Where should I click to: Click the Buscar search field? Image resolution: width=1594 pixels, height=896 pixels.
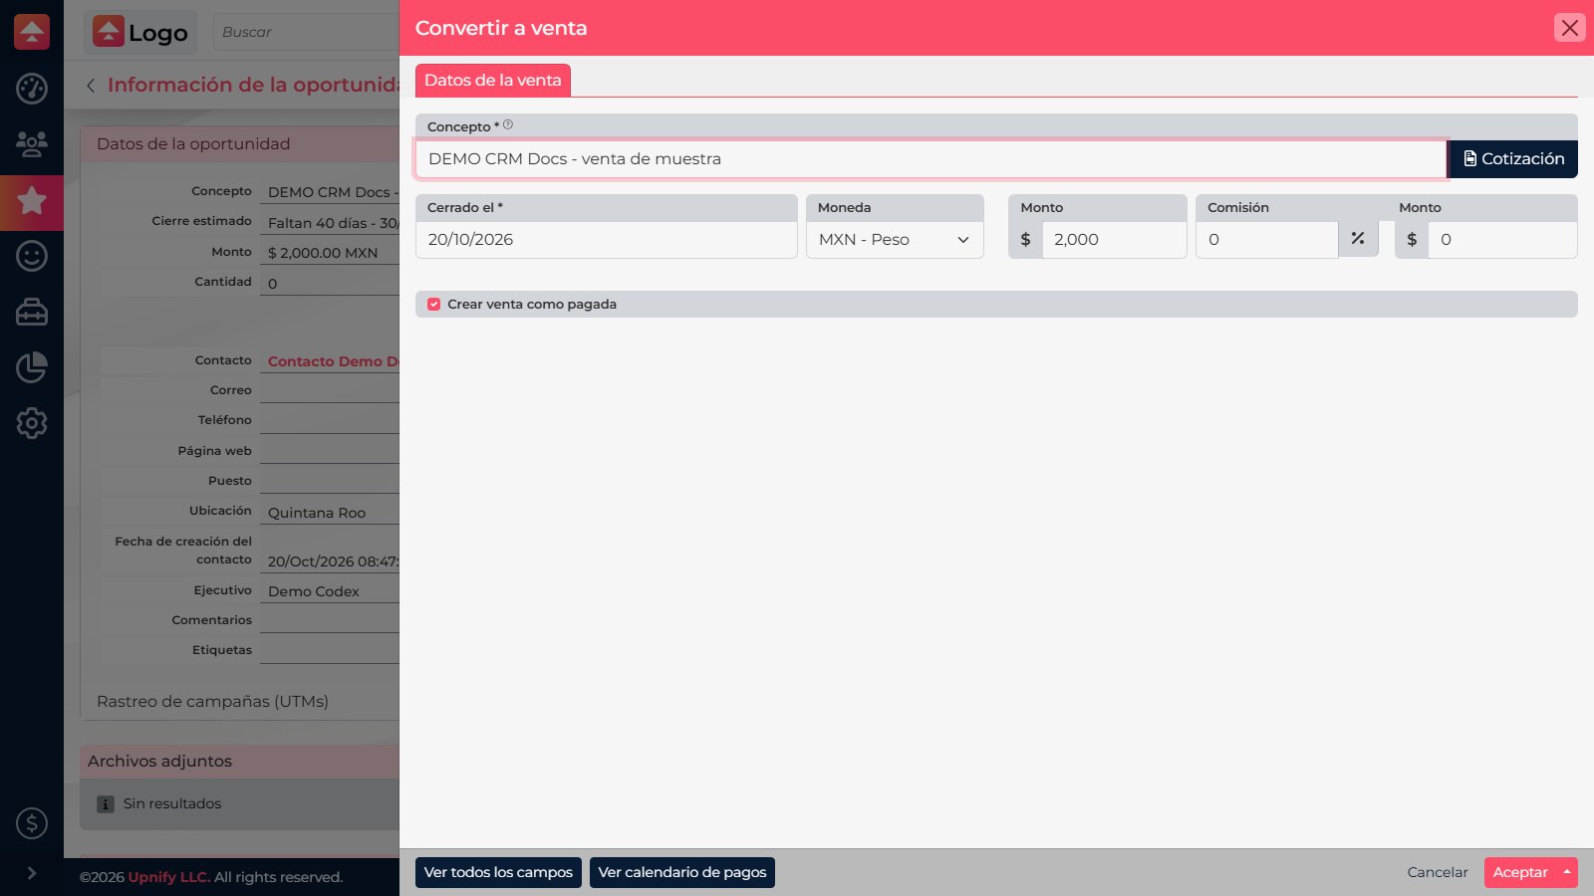coord(309,32)
